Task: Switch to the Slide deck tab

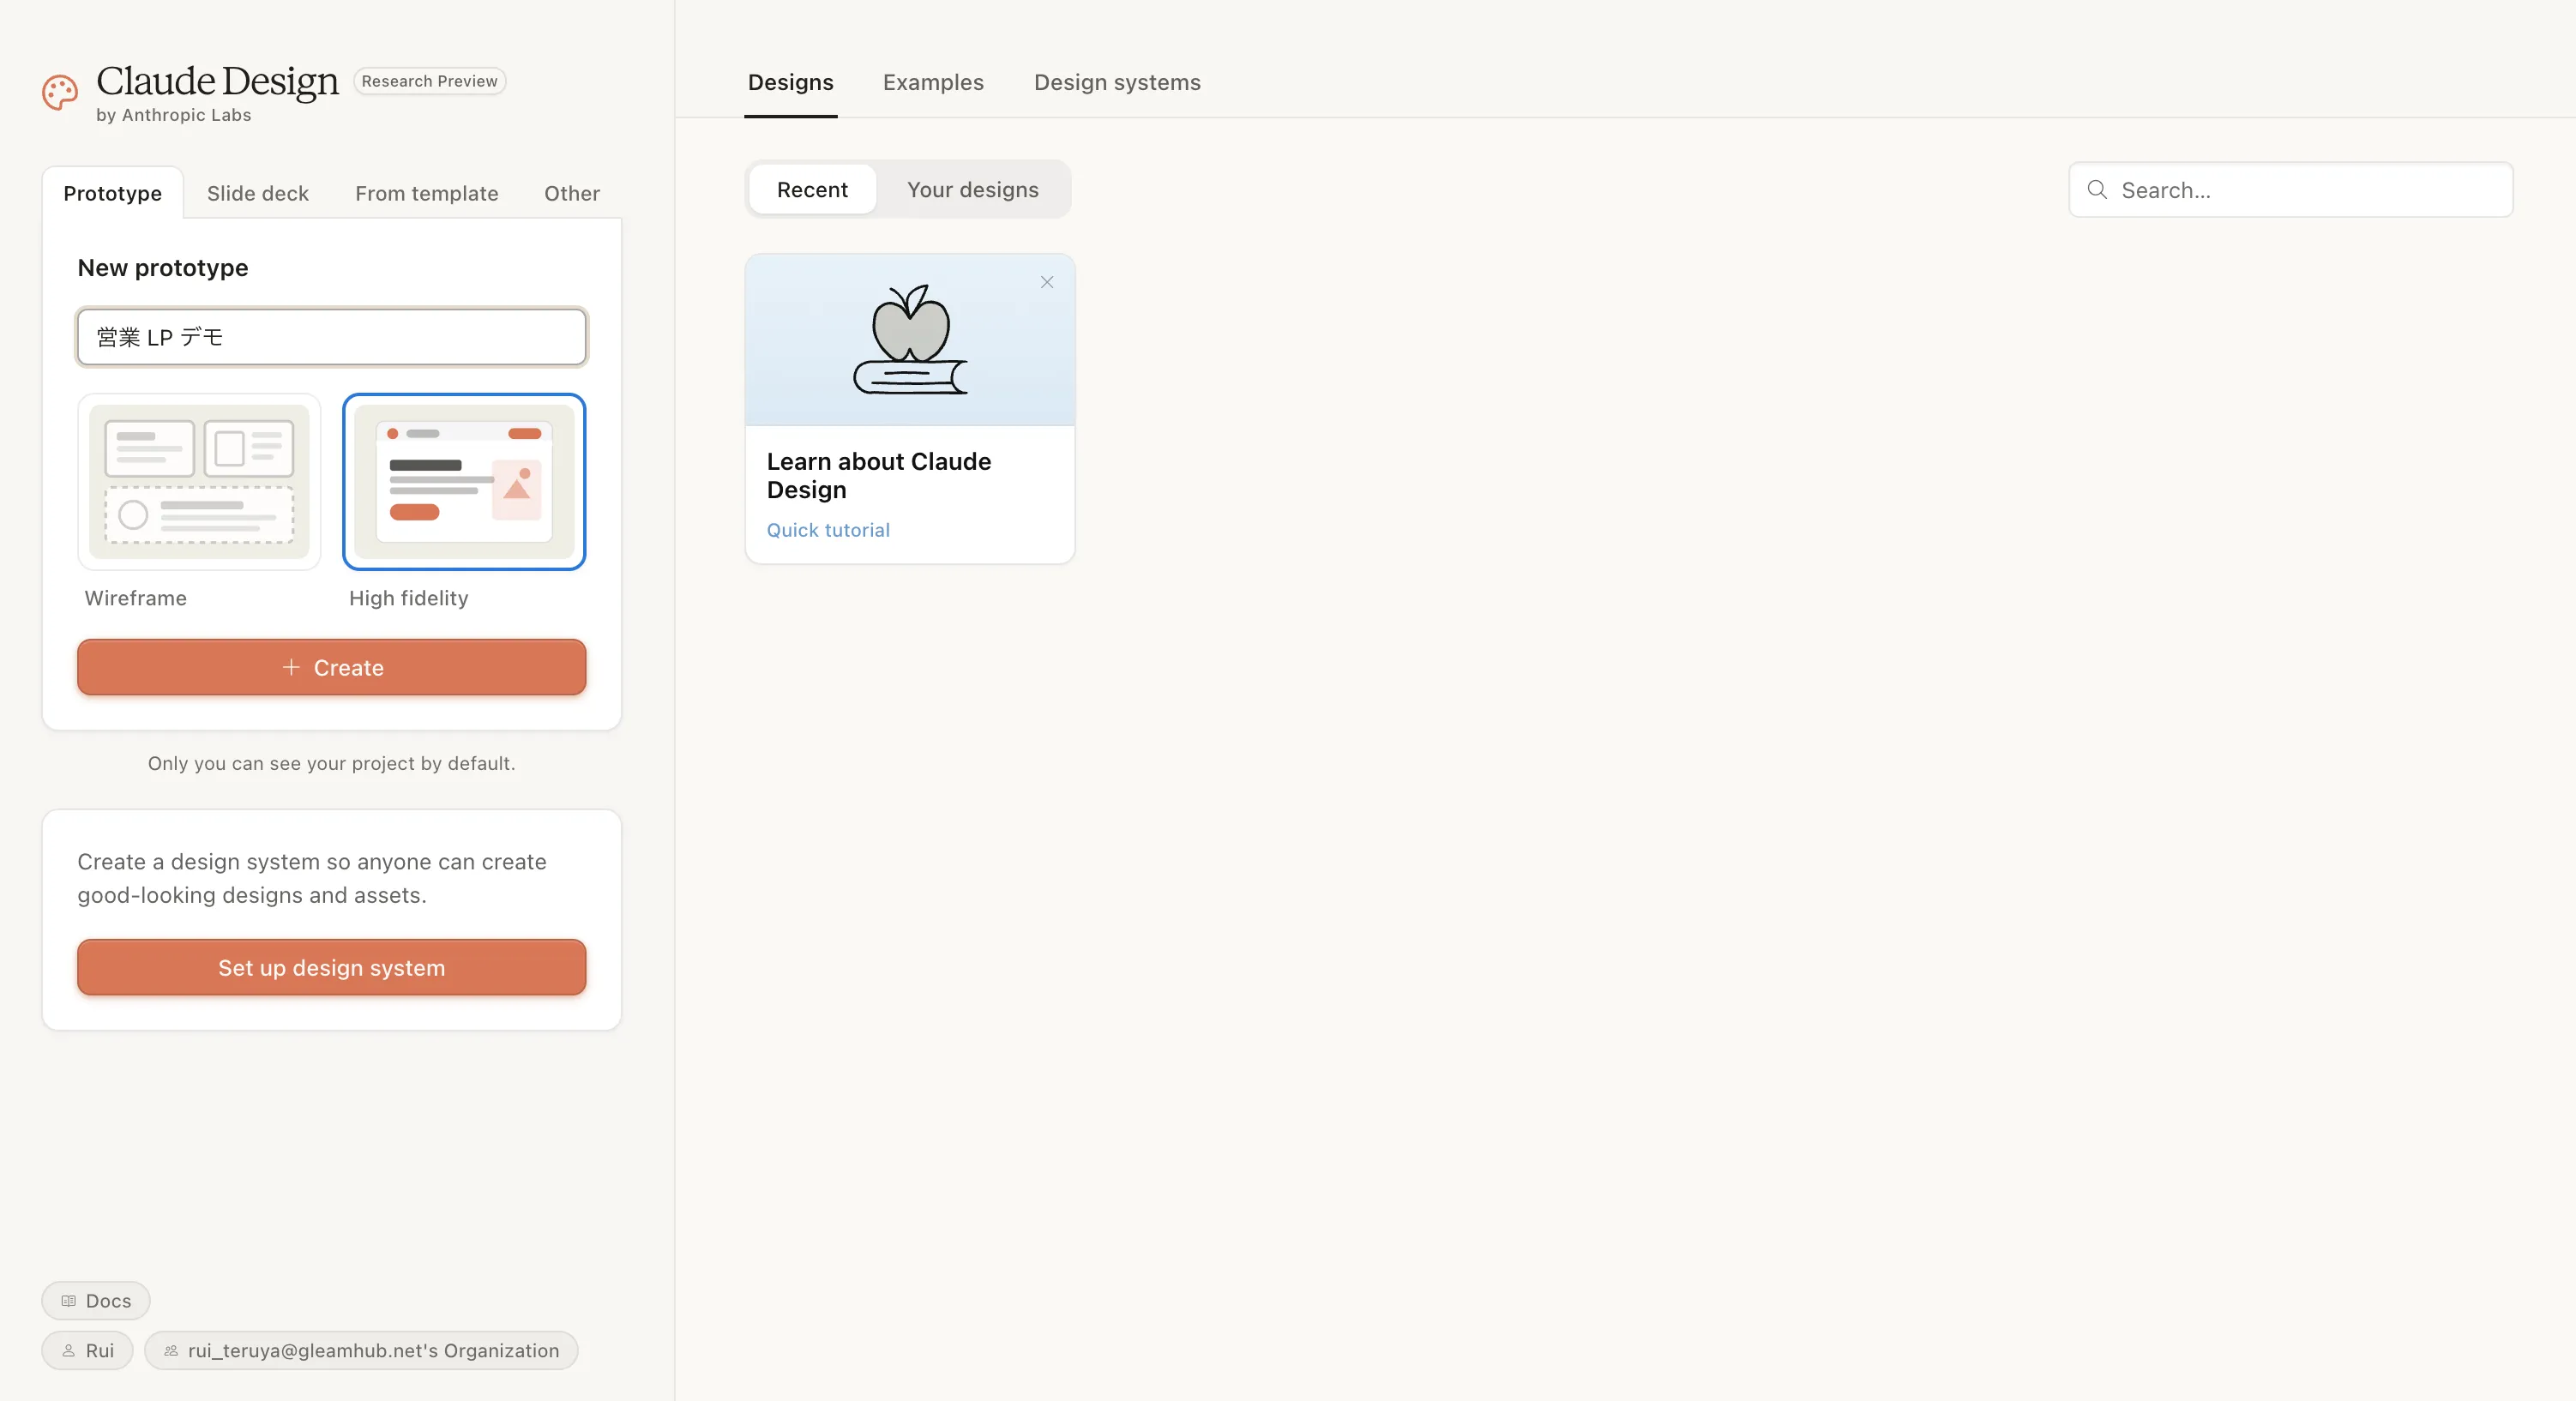Action: click(257, 193)
